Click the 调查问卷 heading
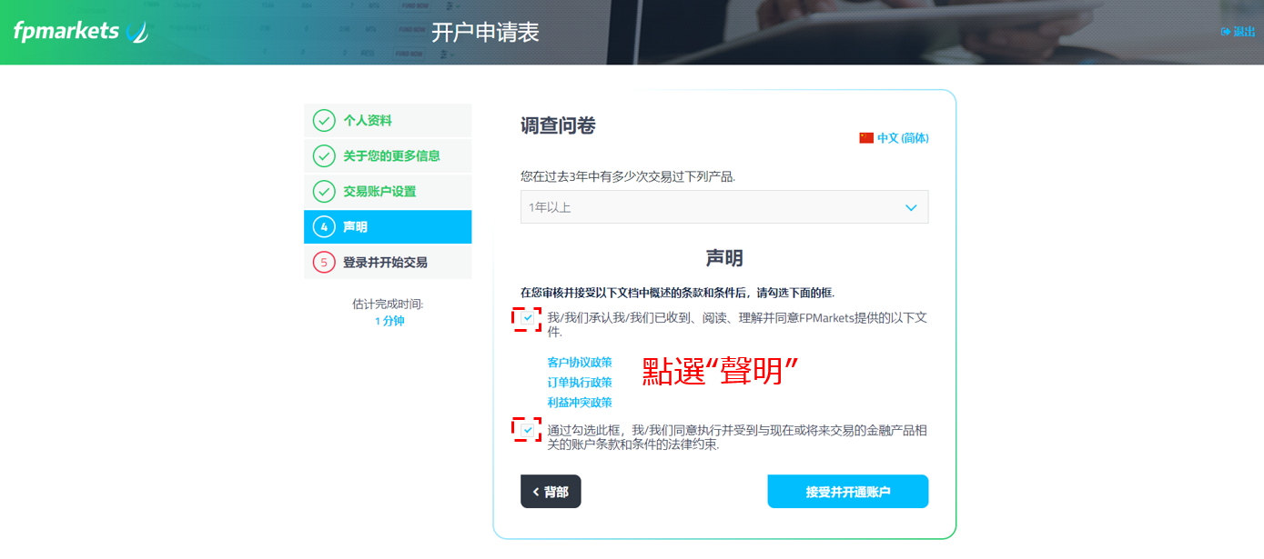 point(558,126)
